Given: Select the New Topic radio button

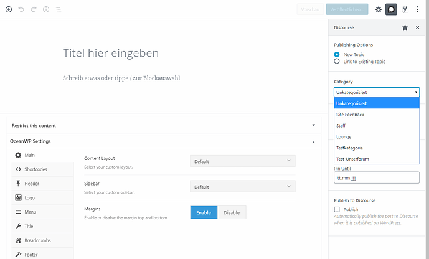Looking at the screenshot, I should click(337, 54).
